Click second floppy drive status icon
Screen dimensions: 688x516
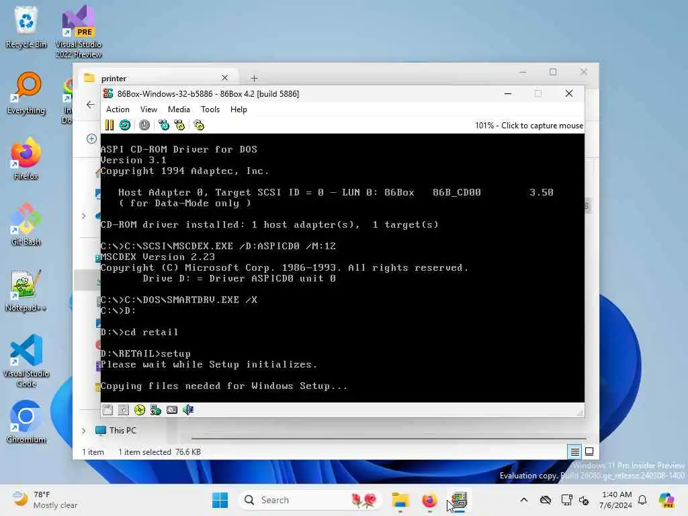pyautogui.click(x=124, y=410)
